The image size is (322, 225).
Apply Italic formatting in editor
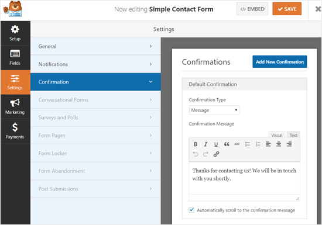(x=205, y=144)
